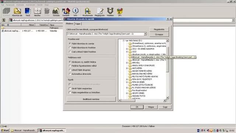Expand the FIFA 08 ZENÉK folder

[x=127, y=82]
